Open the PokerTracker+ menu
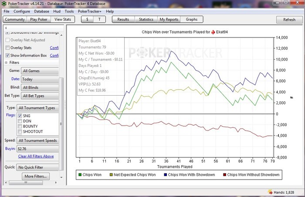Screen dimensions: 305x197 coord(90,11)
